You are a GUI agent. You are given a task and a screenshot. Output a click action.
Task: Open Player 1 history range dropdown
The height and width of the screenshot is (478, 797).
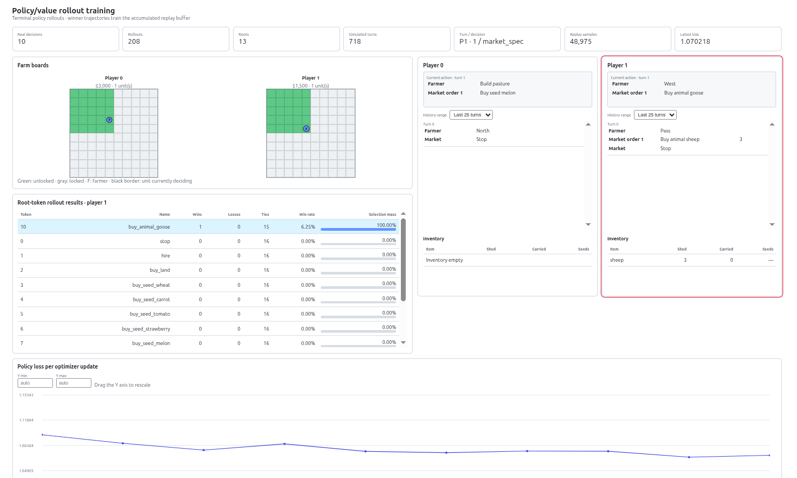point(655,115)
